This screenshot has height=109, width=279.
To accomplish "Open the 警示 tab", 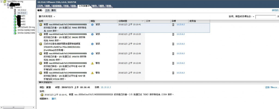I will 95,6.
